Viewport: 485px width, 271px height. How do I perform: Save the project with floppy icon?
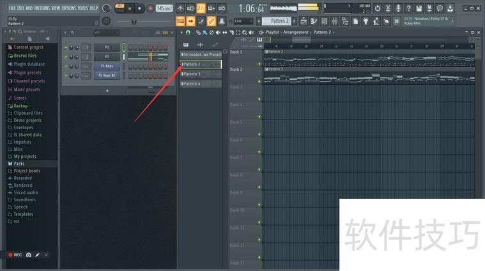419,8
